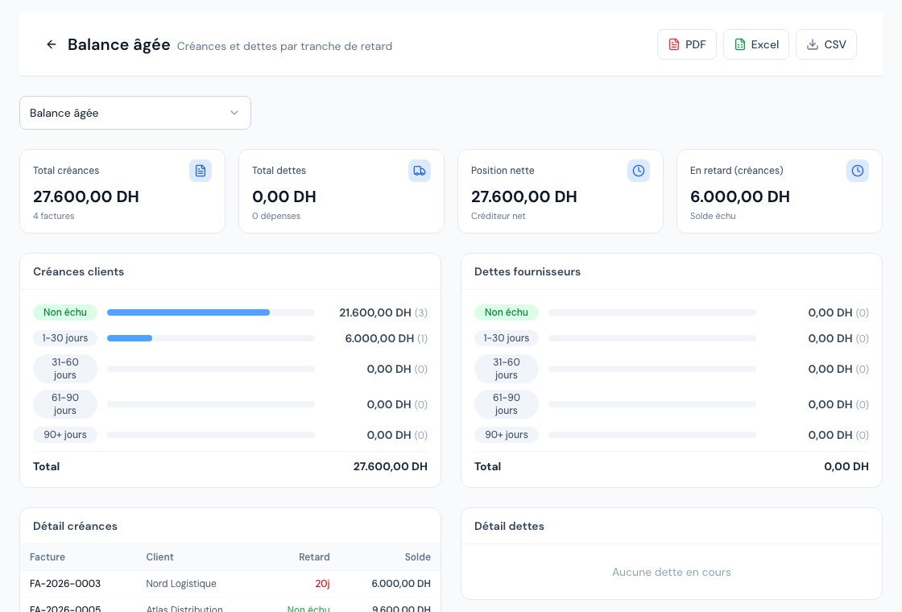Click the 21.600,00 DH Non échu amount
902x612 pixels.
point(375,313)
